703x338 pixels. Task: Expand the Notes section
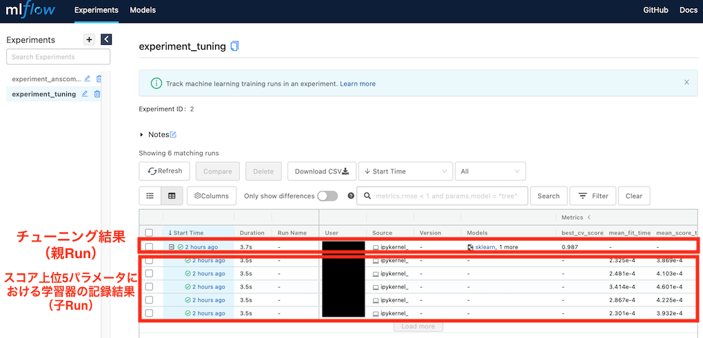[x=142, y=135]
